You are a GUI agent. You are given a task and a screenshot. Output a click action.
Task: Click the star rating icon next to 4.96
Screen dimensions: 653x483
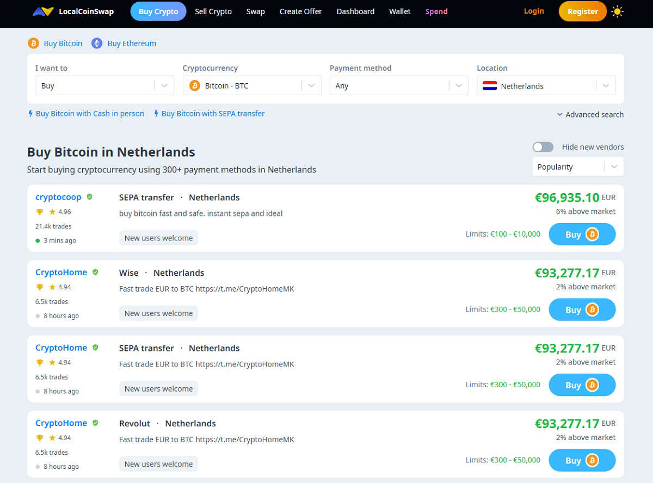pyautogui.click(x=52, y=212)
